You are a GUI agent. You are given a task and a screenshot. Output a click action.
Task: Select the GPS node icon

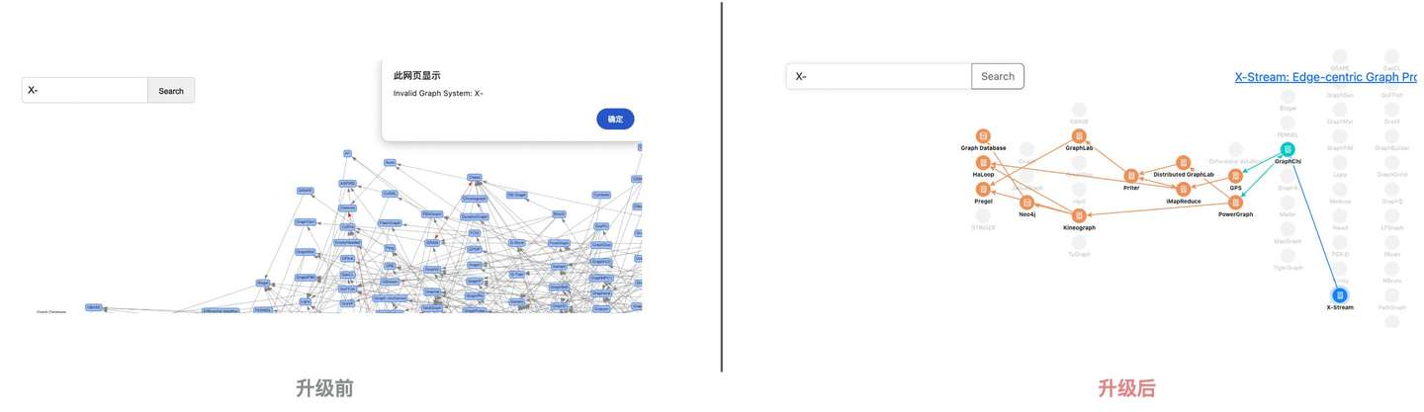[1235, 176]
